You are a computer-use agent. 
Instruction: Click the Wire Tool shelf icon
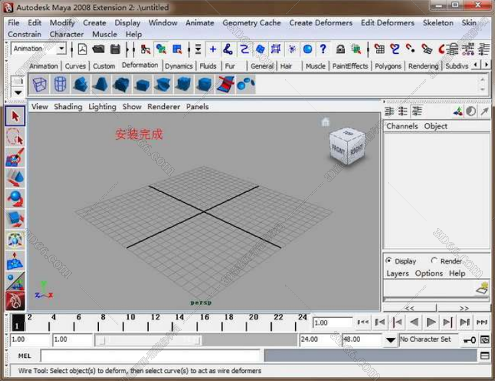pyautogui.click(x=226, y=84)
